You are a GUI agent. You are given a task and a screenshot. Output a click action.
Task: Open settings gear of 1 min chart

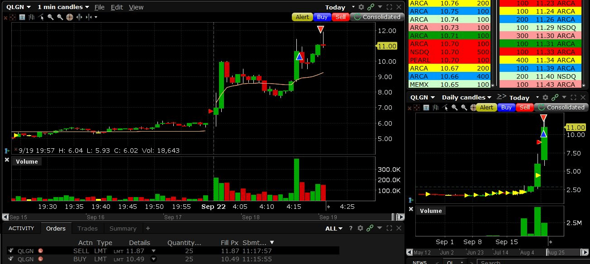click(361, 7)
